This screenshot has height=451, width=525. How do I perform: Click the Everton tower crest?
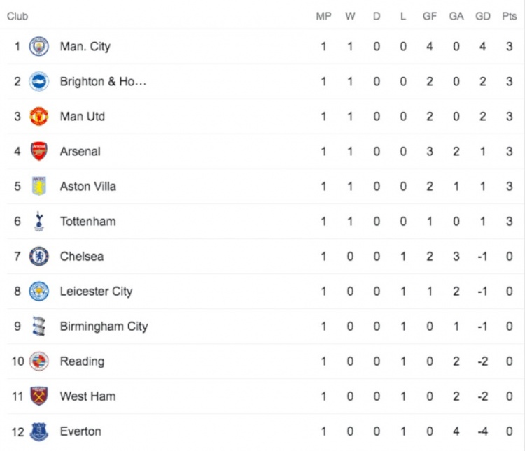tap(38, 431)
